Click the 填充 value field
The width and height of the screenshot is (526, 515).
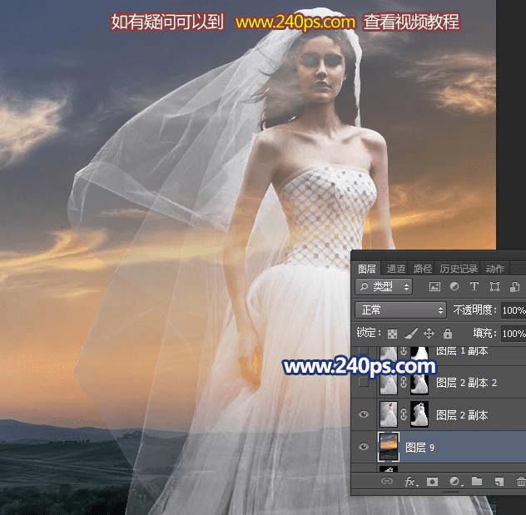tap(514, 334)
